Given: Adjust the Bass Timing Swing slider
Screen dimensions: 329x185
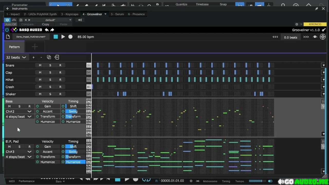Looking at the screenshot, I should tap(76, 111).
